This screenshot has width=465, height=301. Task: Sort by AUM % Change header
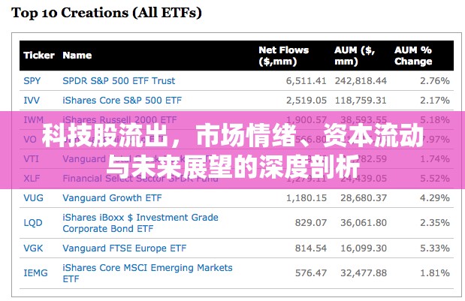click(413, 56)
